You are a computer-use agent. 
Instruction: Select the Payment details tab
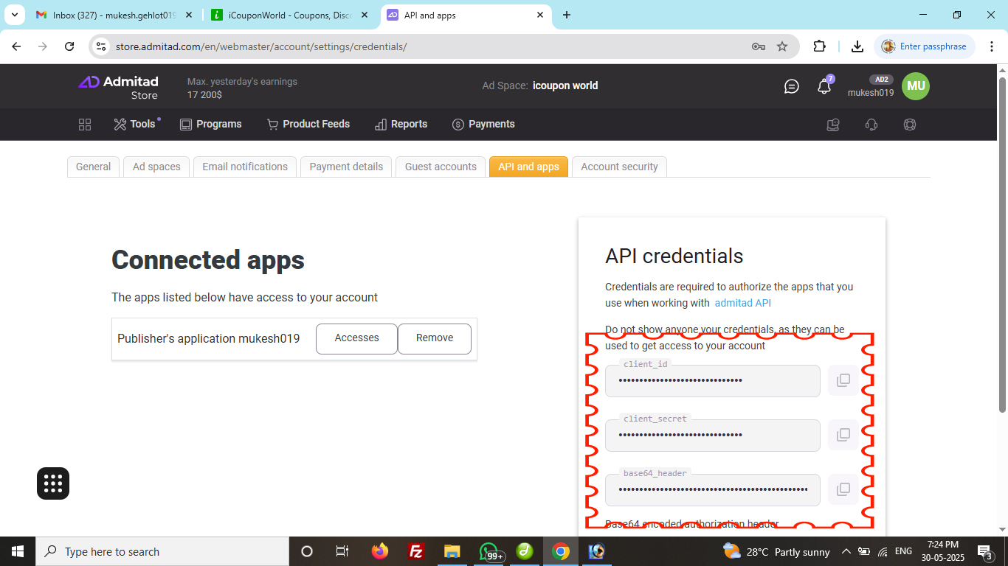click(346, 167)
